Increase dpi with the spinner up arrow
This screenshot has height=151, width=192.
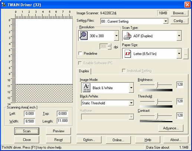pos(110,45)
